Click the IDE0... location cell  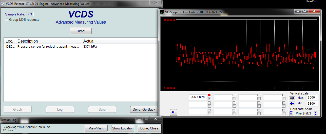pyautogui.click(x=10, y=47)
